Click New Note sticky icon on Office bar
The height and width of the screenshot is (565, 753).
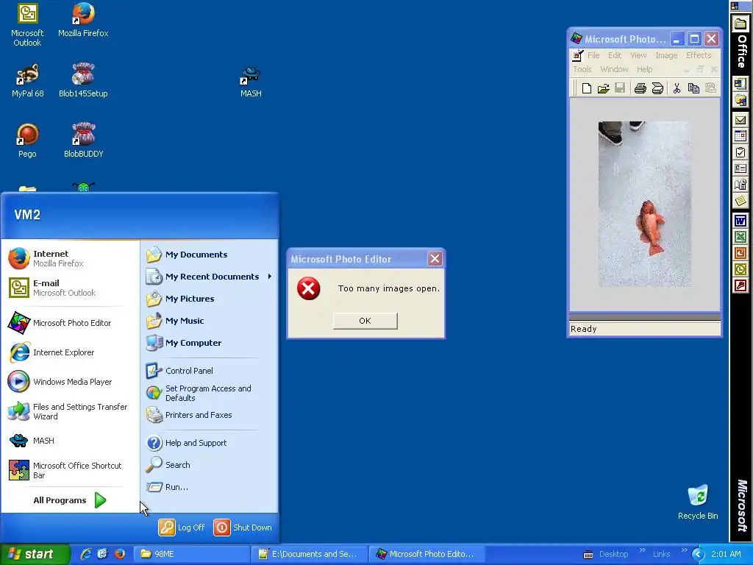click(740, 201)
